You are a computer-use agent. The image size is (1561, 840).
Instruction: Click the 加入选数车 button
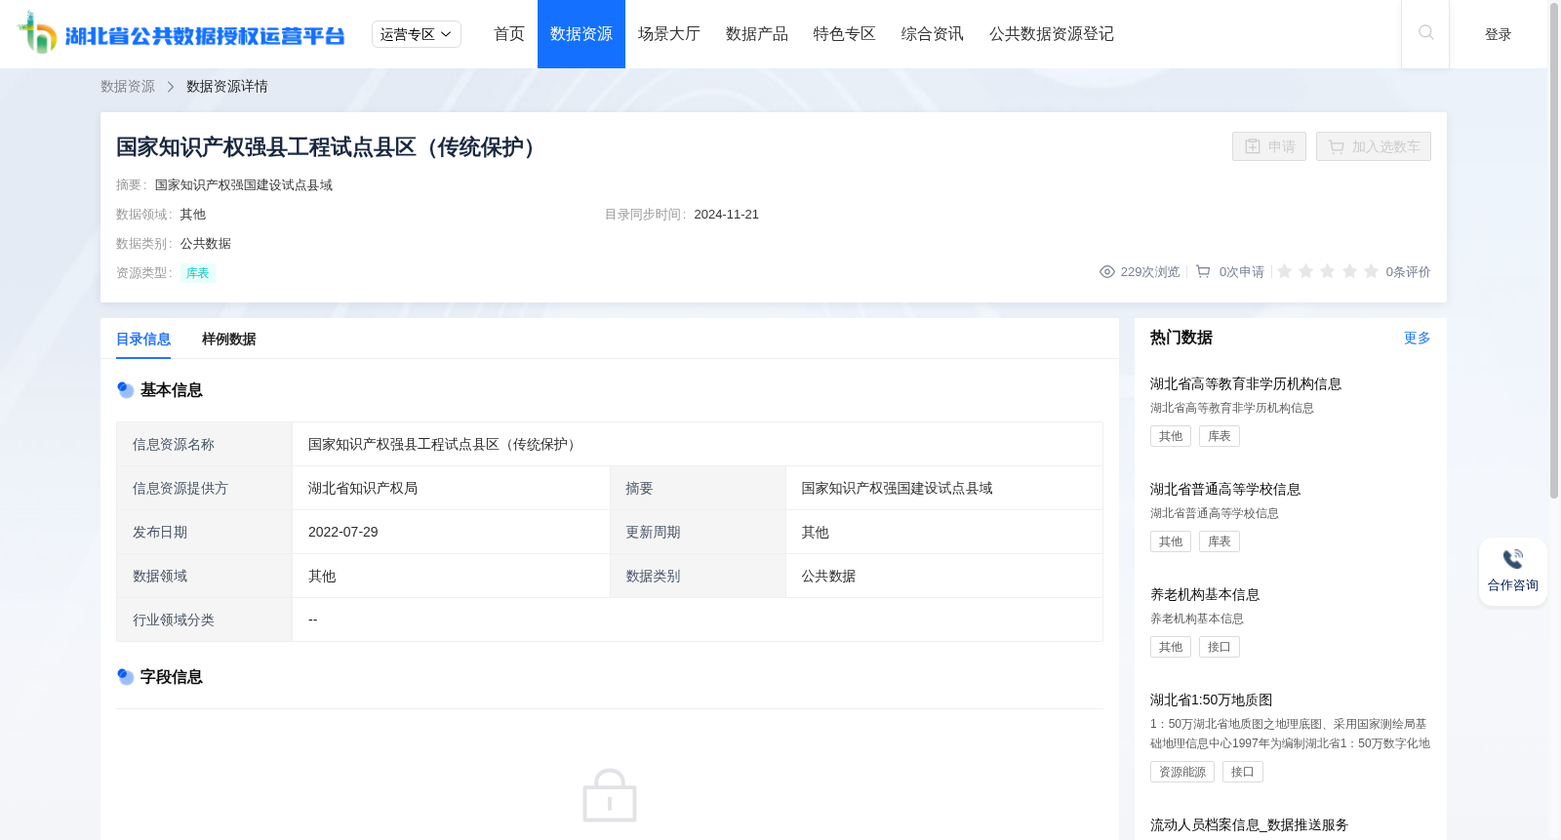point(1374,146)
